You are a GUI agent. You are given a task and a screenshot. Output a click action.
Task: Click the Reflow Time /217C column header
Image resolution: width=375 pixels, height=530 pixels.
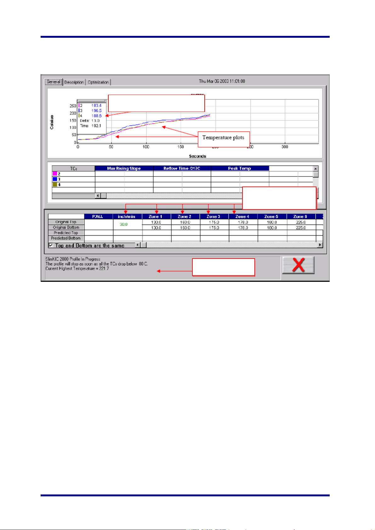[182, 169]
